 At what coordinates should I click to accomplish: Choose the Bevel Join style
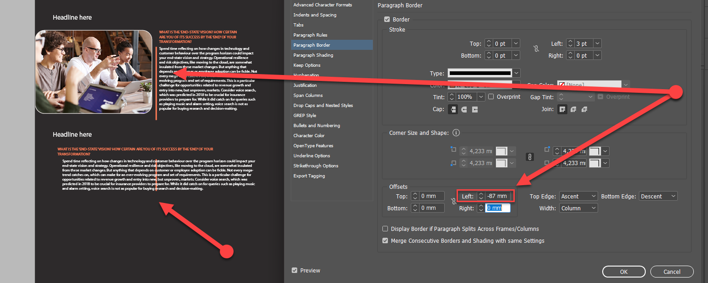pyautogui.click(x=585, y=109)
